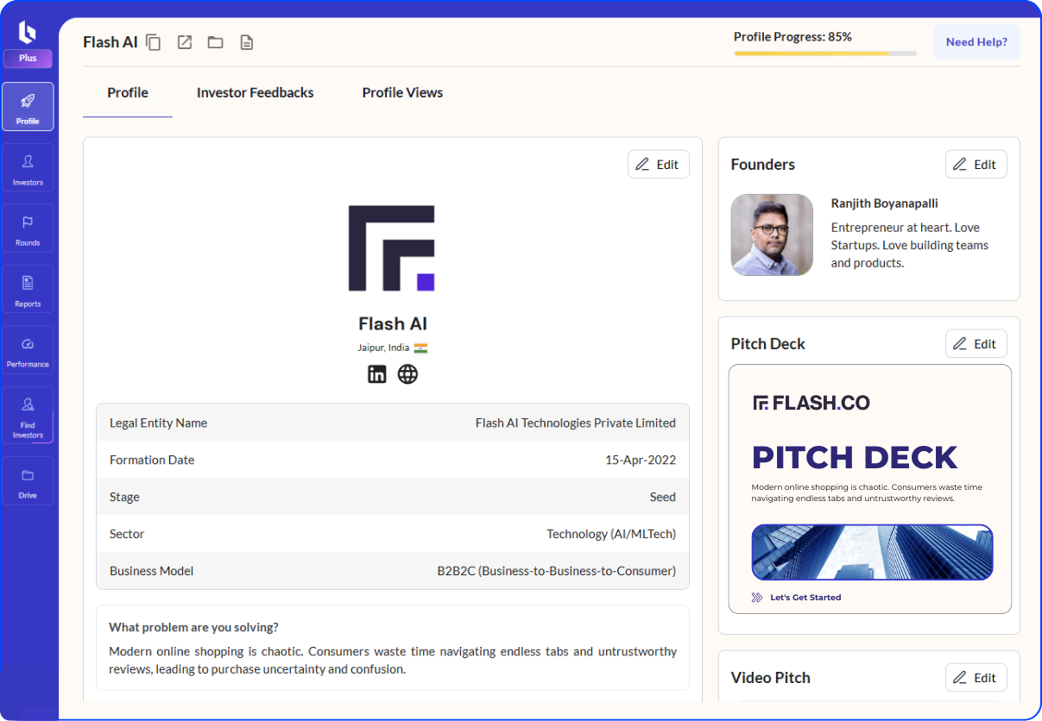Open the Pitch Deck preview thumbnail
1042x721 pixels.
click(869, 489)
